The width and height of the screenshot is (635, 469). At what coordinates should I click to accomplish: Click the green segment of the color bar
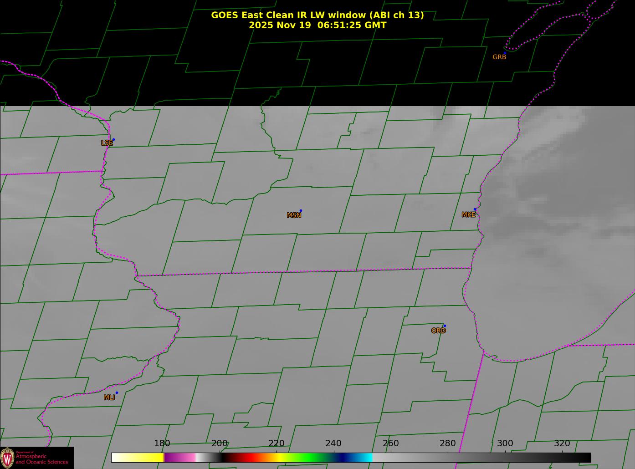[x=307, y=457]
